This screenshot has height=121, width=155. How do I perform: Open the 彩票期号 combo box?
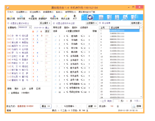click(25, 27)
